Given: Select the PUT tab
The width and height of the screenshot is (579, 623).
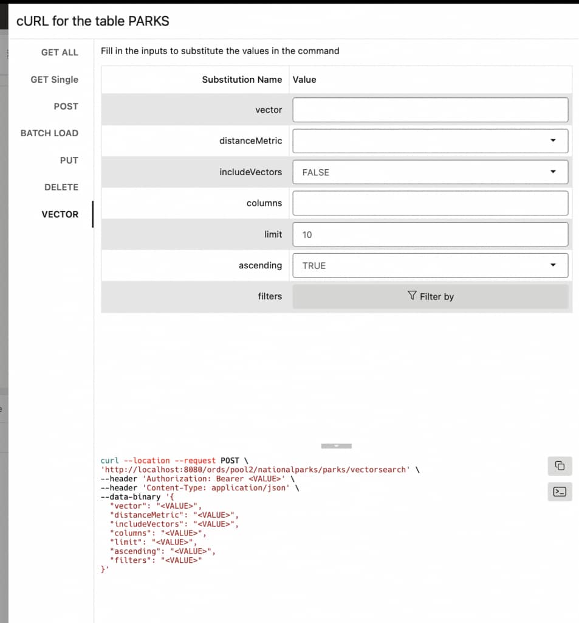Looking at the screenshot, I should [x=69, y=160].
